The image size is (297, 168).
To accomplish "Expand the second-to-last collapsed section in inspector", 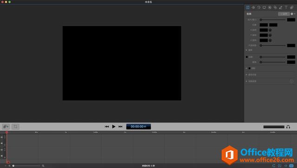I will 246,74.
